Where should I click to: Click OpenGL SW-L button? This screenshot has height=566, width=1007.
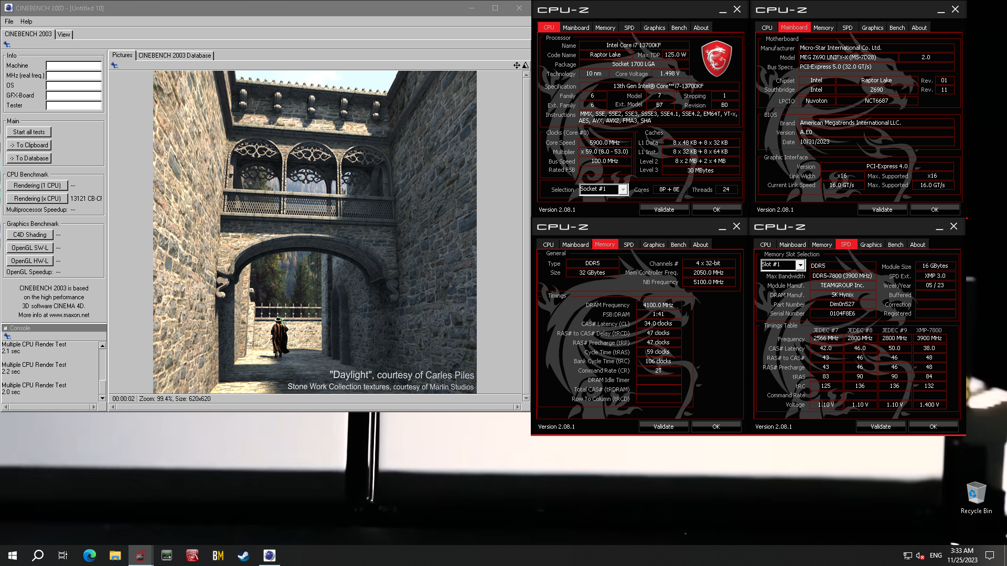(30, 248)
